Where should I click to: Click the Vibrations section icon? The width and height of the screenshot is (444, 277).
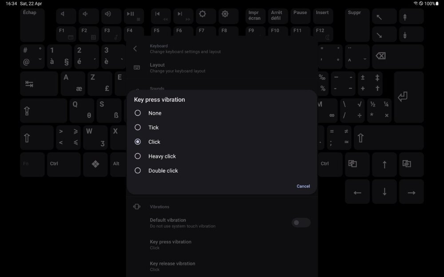pyautogui.click(x=136, y=206)
